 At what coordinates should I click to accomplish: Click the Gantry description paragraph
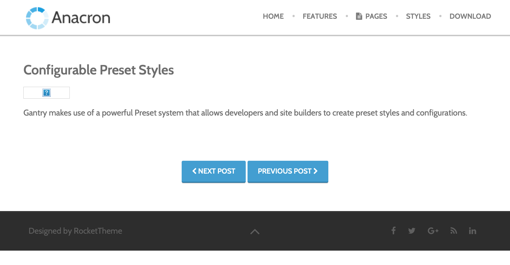245,113
